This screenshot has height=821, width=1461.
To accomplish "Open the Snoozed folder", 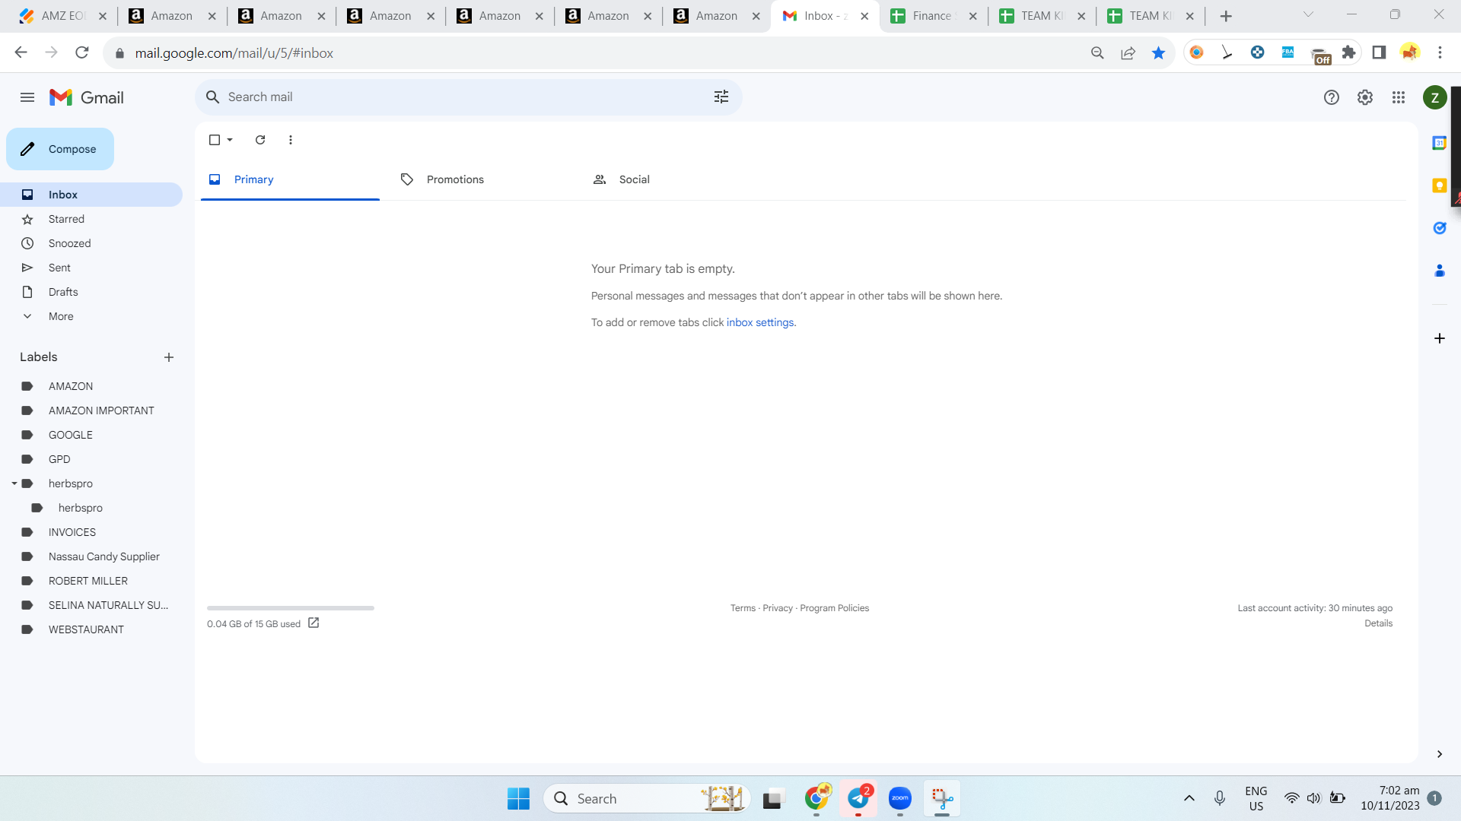I will click(91, 243).
